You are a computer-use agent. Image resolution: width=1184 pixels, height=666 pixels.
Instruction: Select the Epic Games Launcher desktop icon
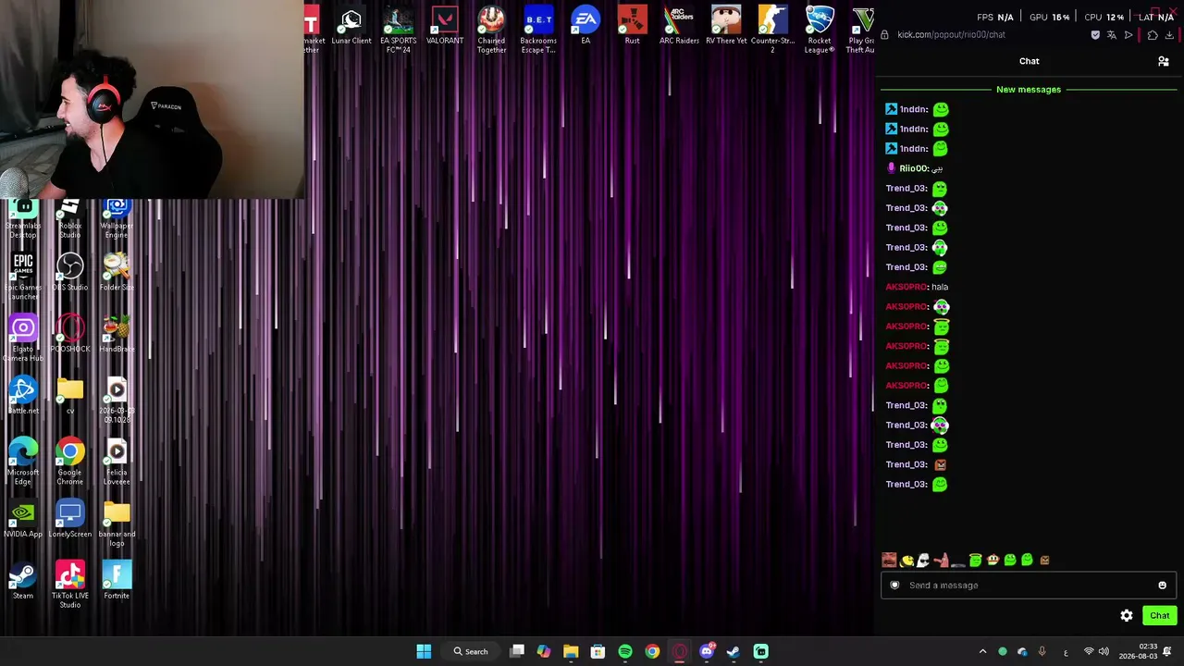[23, 277]
